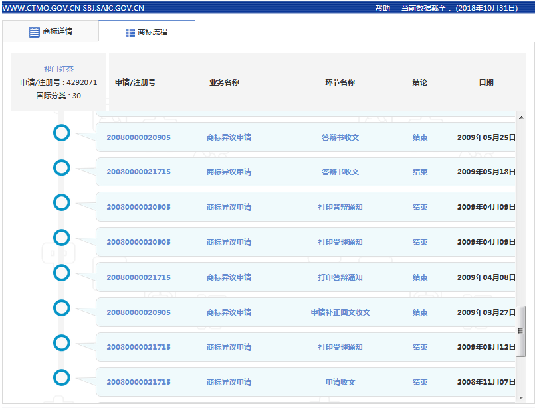
Task: Click number 20080000020905 in 2009年05月25日 row
Action: click(138, 137)
